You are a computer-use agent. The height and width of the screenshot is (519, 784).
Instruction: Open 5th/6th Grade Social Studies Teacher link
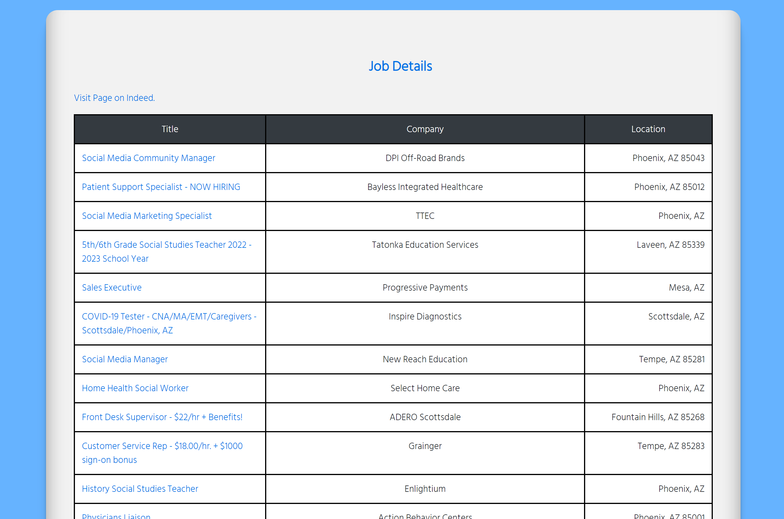[167, 252]
